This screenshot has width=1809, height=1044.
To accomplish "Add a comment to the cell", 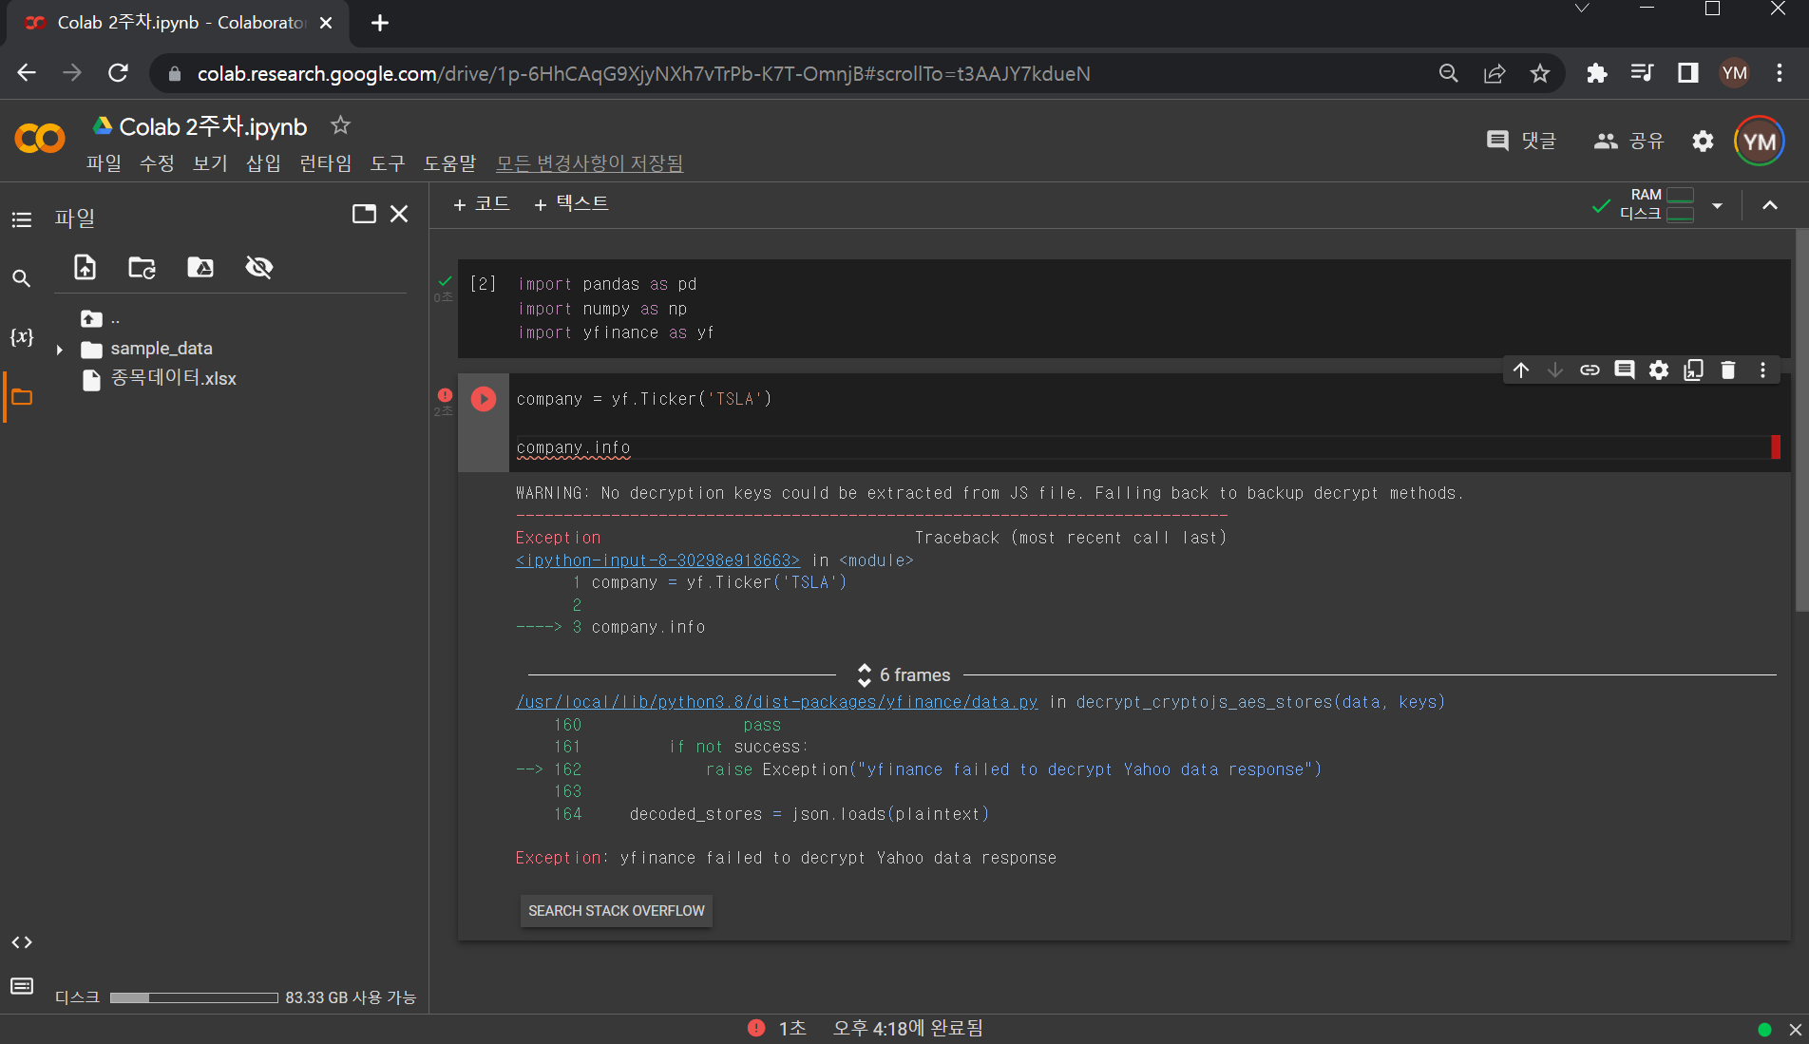I will 1625,370.
